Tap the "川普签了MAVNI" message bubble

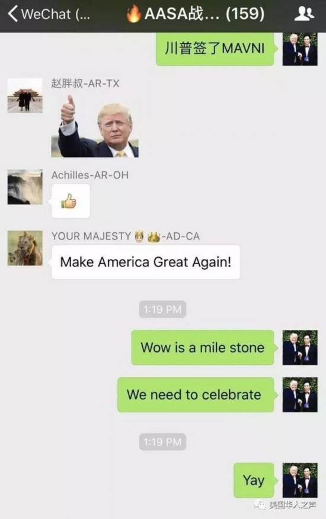click(x=215, y=49)
